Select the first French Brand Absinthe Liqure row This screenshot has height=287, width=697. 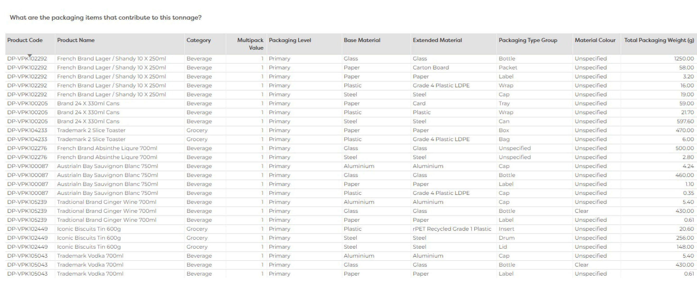107,148
